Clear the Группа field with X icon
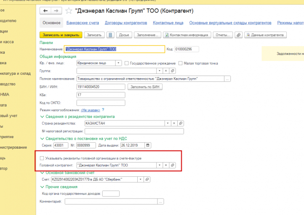 coord(166,71)
